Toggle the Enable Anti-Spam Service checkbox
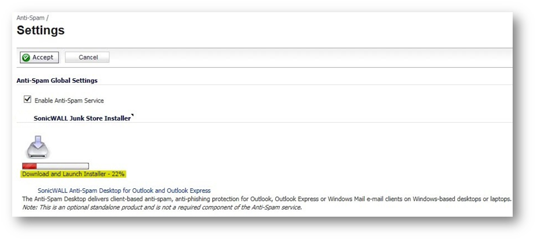Image resolution: width=537 pixels, height=241 pixels. click(27, 100)
